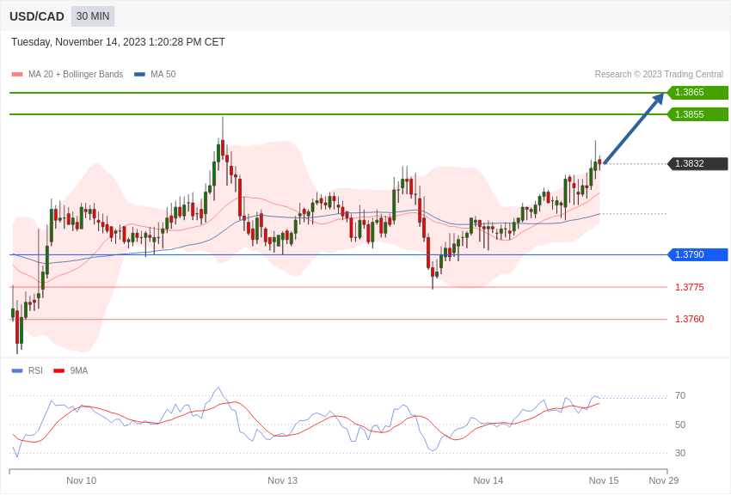Click the 'MA 50' legend label

(x=163, y=74)
